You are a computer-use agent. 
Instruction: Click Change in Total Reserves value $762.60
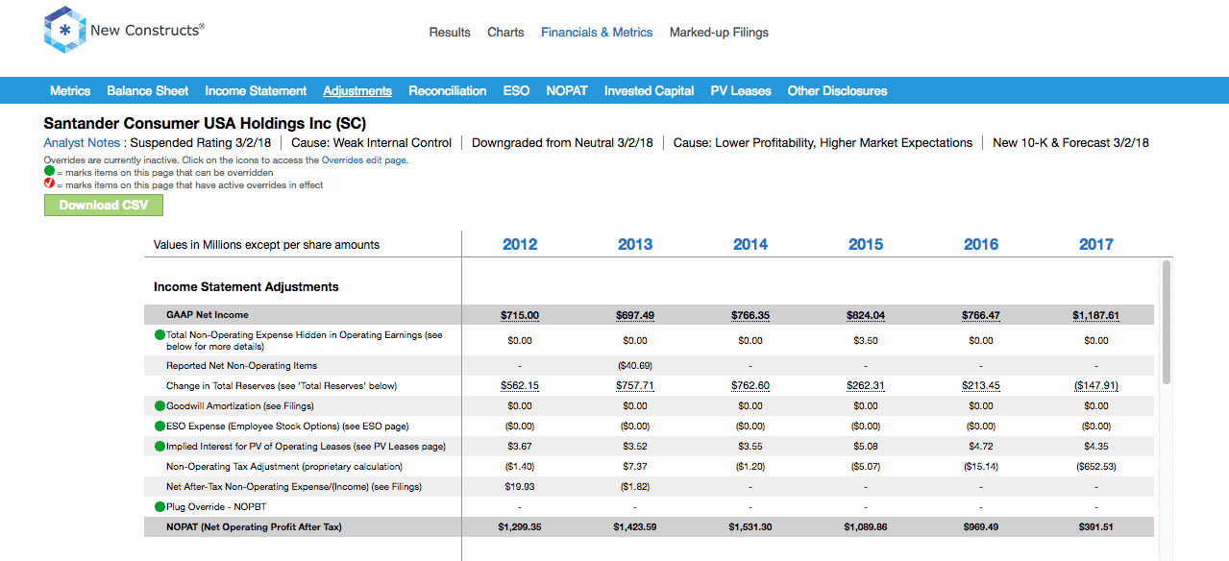click(x=750, y=386)
